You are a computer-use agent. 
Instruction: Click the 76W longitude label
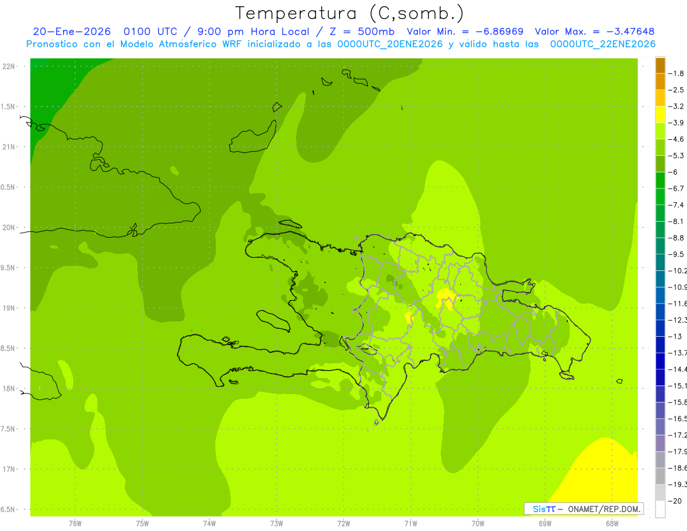[75, 523]
